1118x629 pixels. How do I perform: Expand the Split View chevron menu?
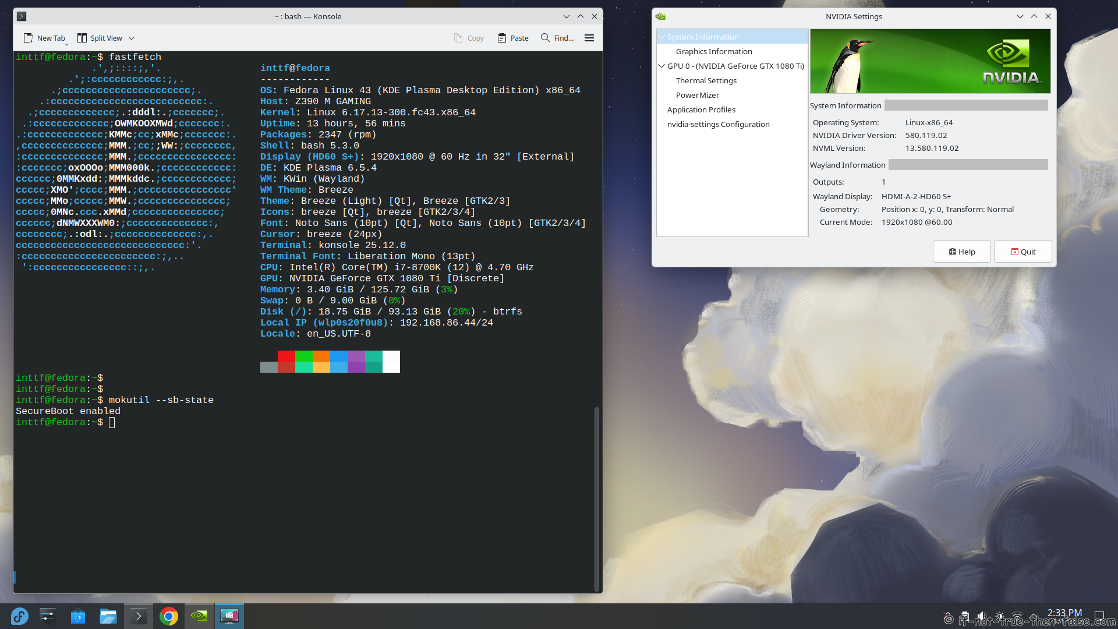(x=132, y=38)
